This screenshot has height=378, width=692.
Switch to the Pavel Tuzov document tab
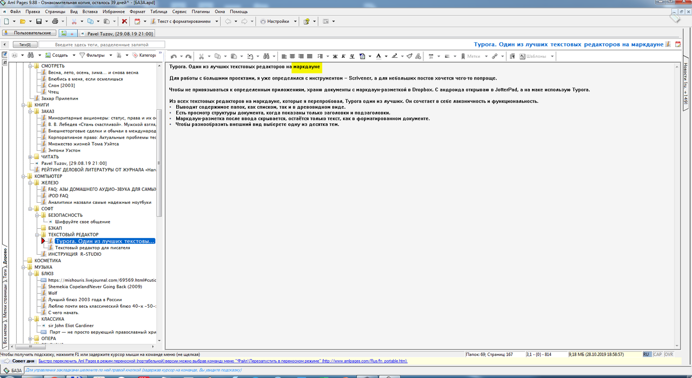tap(116, 33)
